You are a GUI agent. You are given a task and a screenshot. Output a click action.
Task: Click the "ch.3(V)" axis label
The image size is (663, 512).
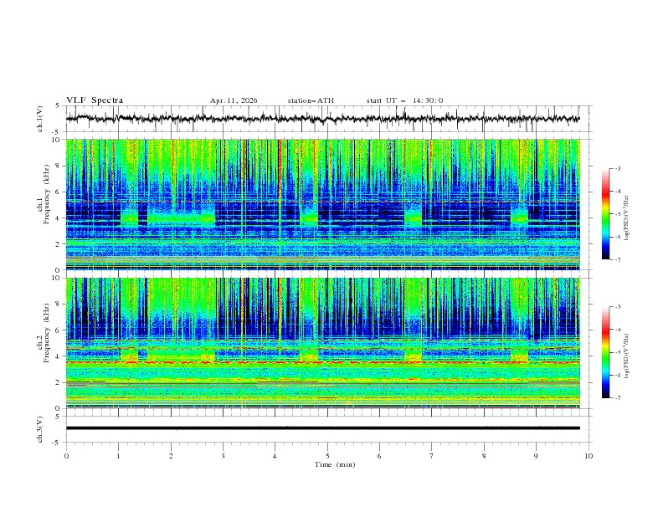[x=40, y=429]
